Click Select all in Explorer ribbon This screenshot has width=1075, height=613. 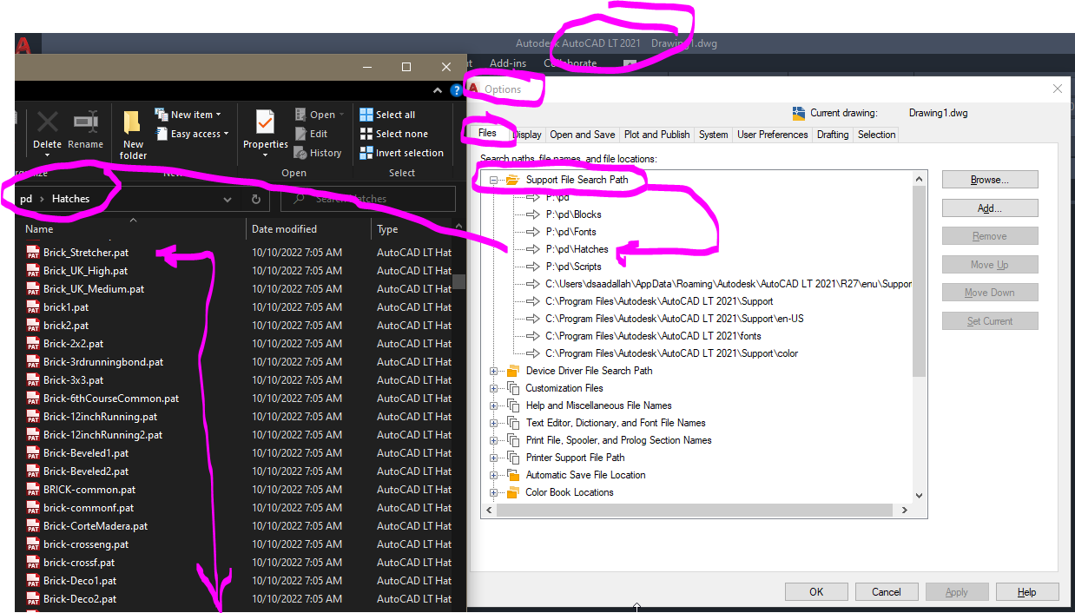388,115
